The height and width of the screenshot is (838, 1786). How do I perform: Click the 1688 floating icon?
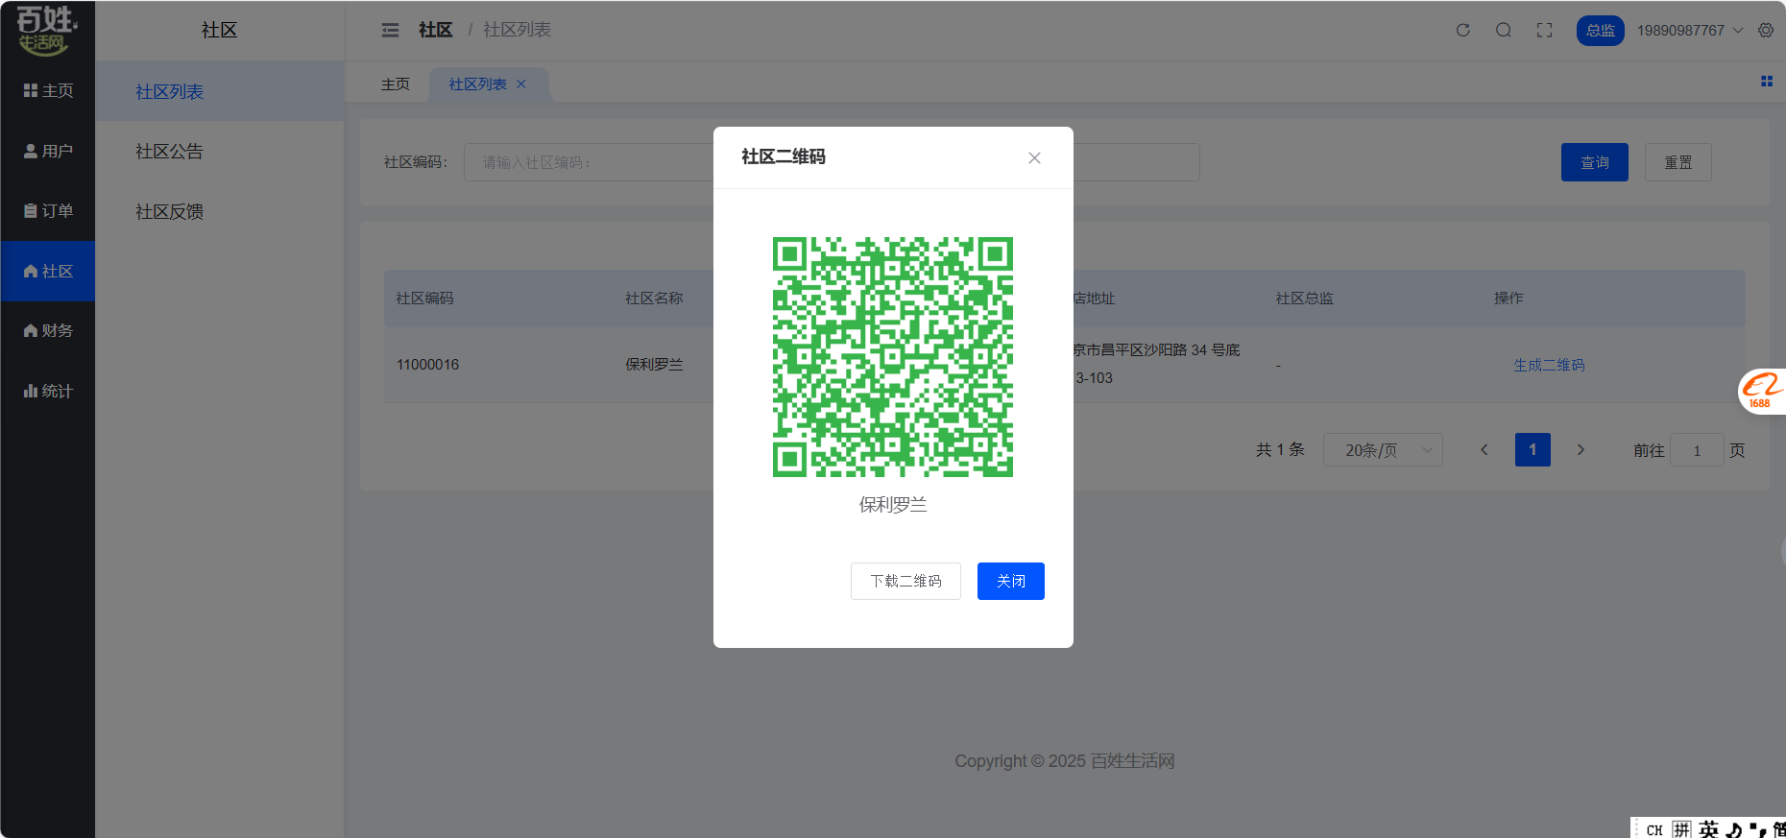(1762, 392)
